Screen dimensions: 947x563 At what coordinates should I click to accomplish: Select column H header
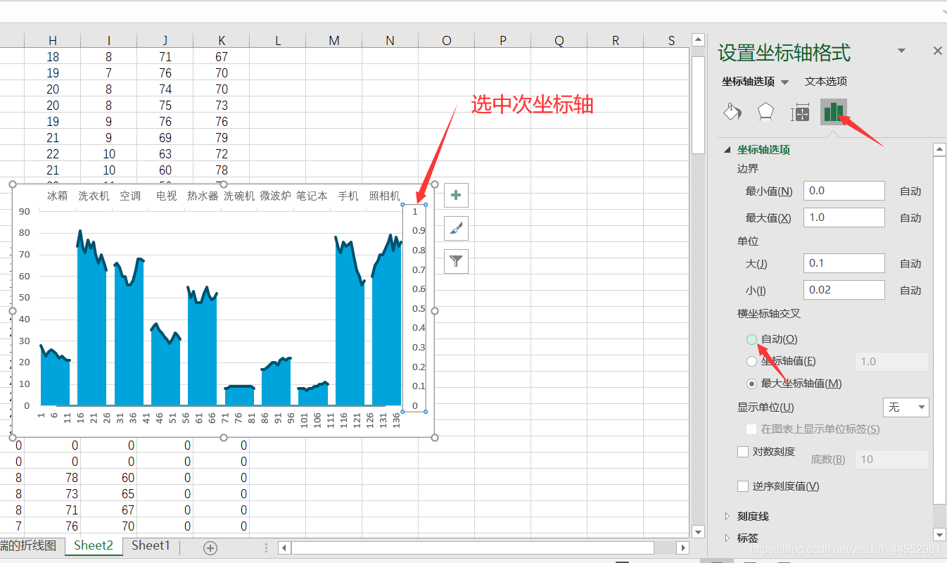[53, 41]
